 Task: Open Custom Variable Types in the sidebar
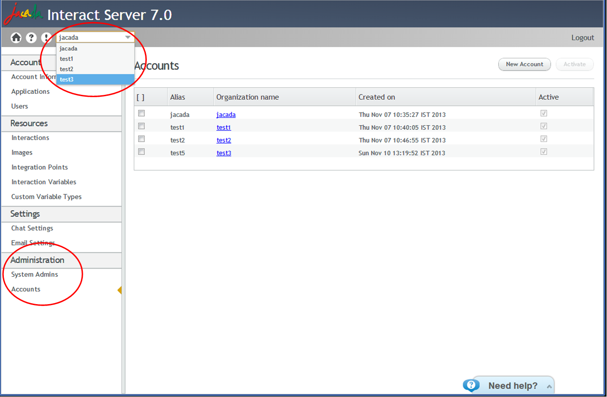pyautogui.click(x=47, y=197)
